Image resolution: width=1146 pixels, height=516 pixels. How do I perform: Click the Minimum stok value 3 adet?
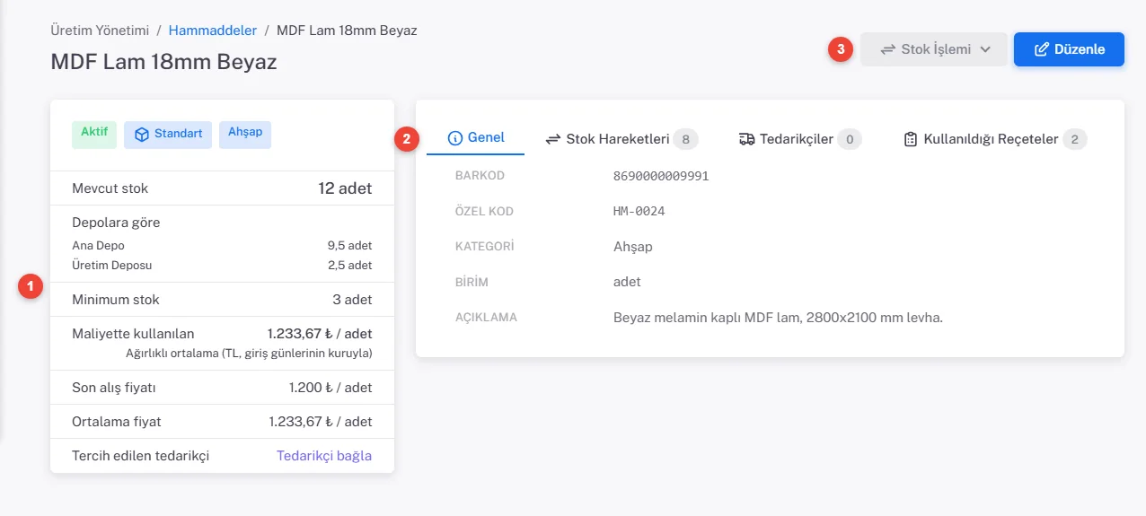[x=352, y=300]
